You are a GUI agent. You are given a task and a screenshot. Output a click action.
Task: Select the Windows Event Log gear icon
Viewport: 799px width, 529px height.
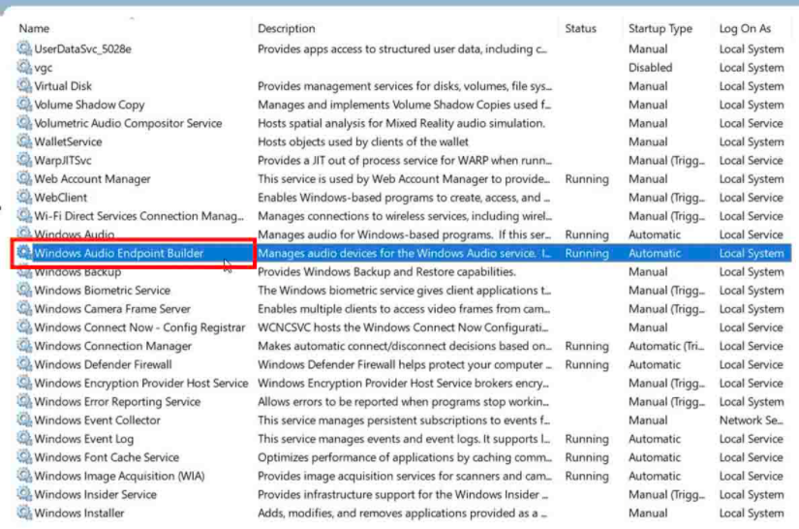point(24,439)
